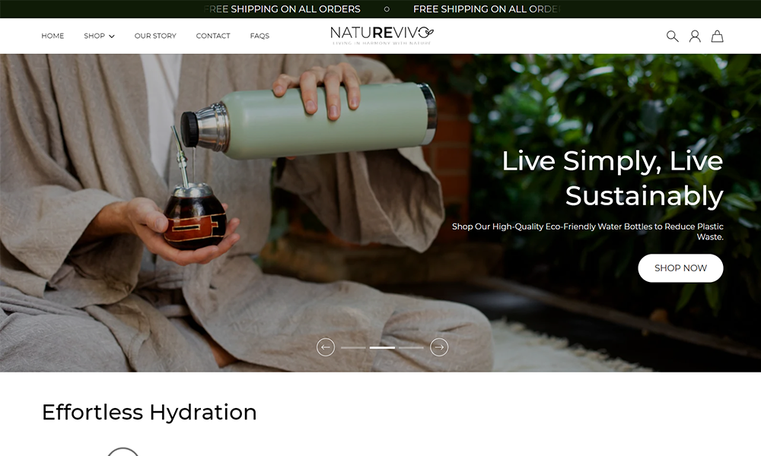This screenshot has width=761, height=456.
Task: Click the Shop Now button
Action: (680, 268)
